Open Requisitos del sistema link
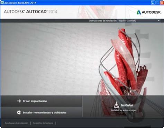This screenshot has height=128, width=164. tap(43, 123)
